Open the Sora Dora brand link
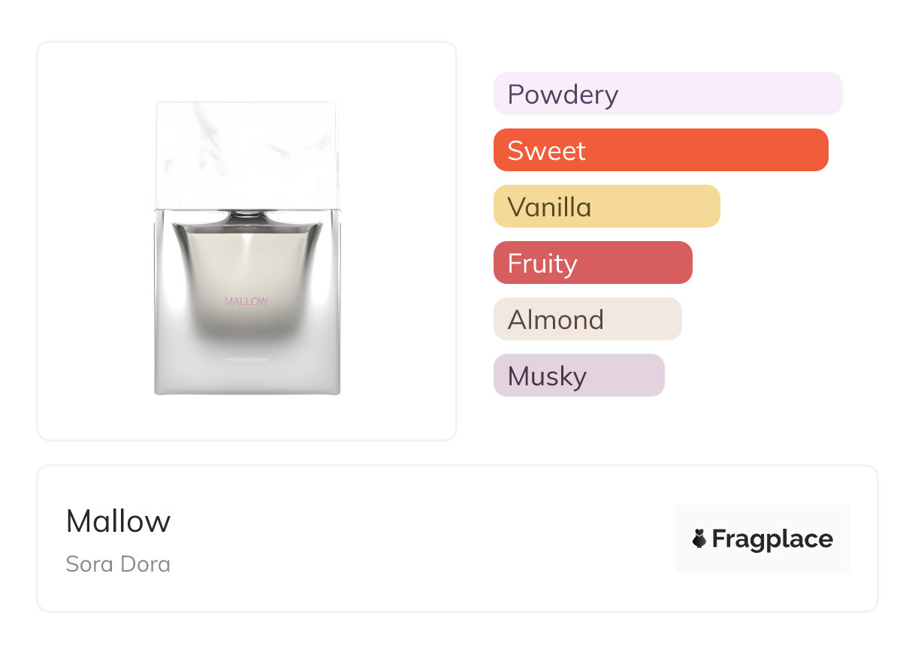Screen dimensions: 915x649 pos(118,563)
